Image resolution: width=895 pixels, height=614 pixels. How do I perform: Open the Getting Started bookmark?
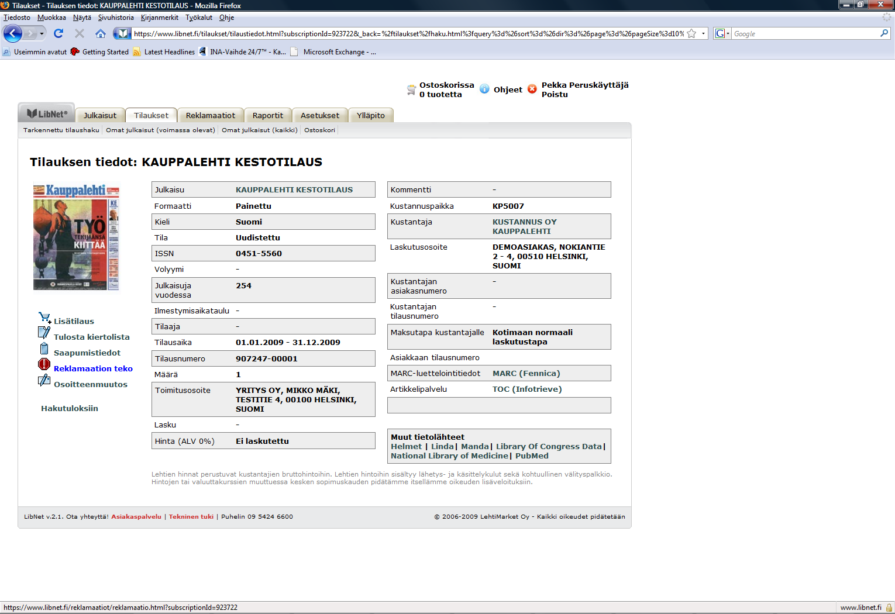(99, 51)
